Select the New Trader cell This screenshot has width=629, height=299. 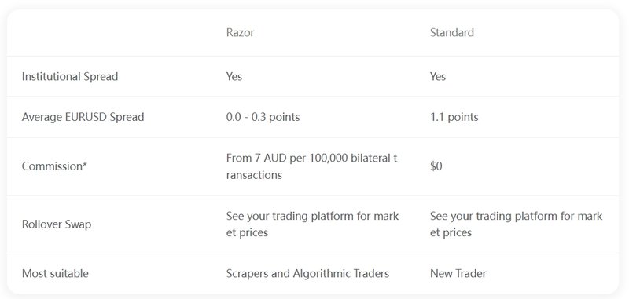pyautogui.click(x=458, y=274)
